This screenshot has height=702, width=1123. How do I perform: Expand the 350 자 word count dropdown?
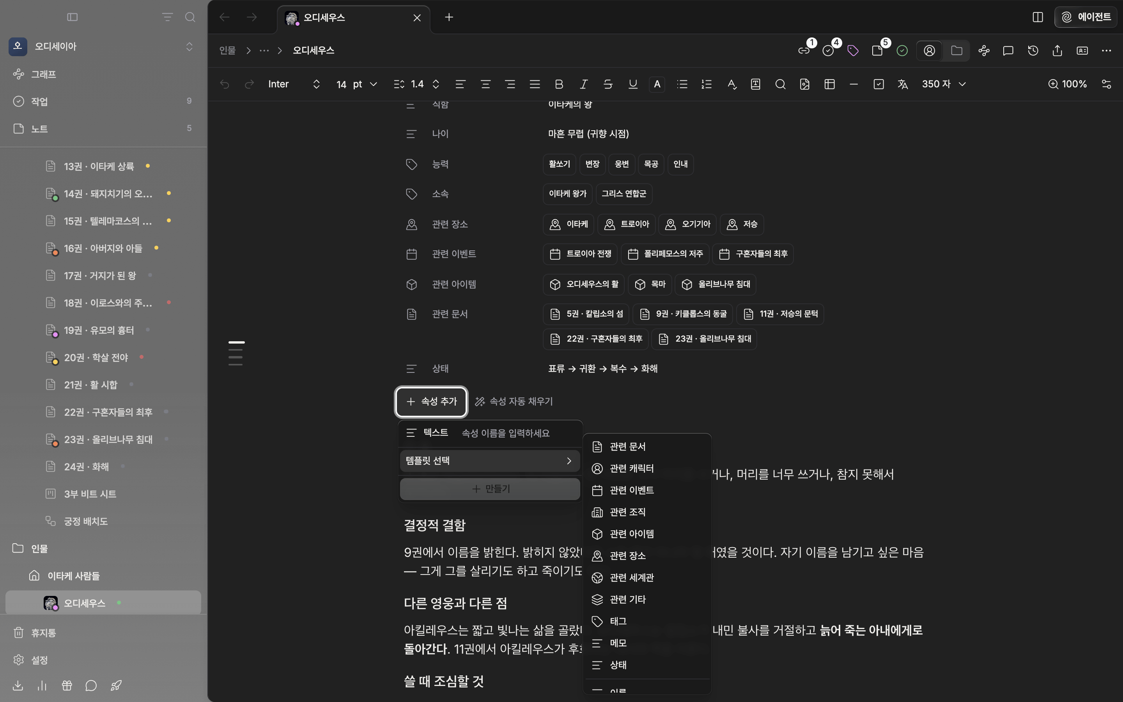click(943, 84)
